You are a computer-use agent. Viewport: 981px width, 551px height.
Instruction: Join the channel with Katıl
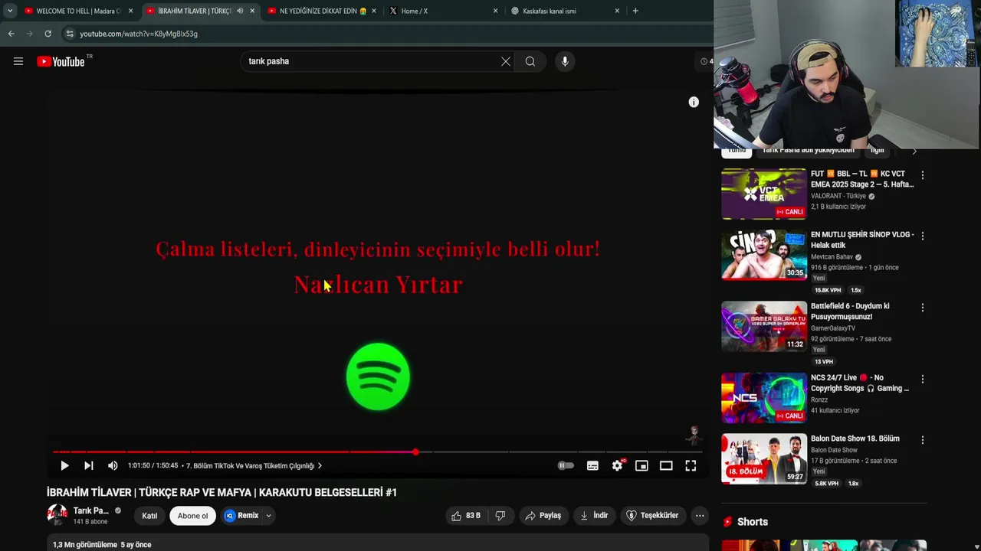coord(149,516)
